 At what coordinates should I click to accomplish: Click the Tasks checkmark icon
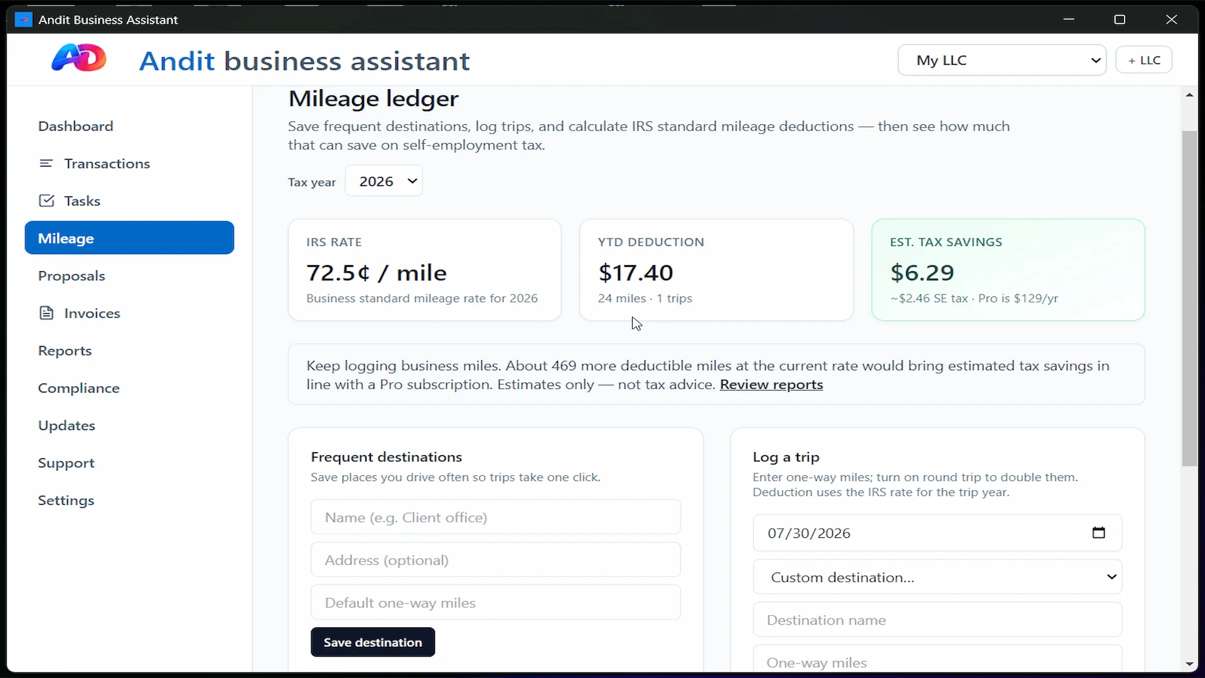(x=46, y=200)
